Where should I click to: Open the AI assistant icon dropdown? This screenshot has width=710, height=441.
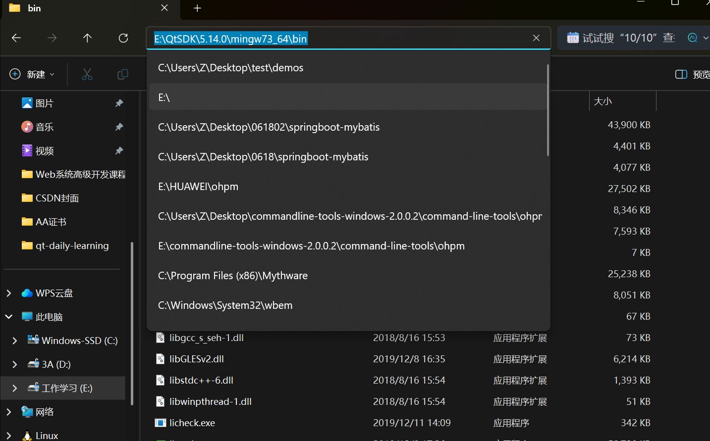(x=698, y=38)
